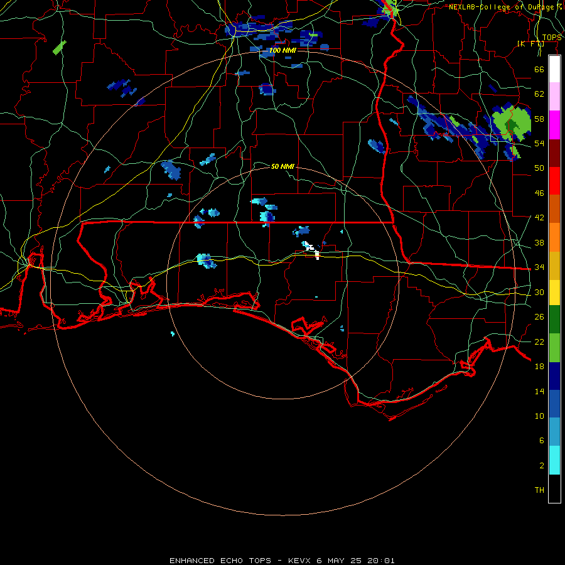
Task: Click the "18" legend value
Action: pos(539,367)
